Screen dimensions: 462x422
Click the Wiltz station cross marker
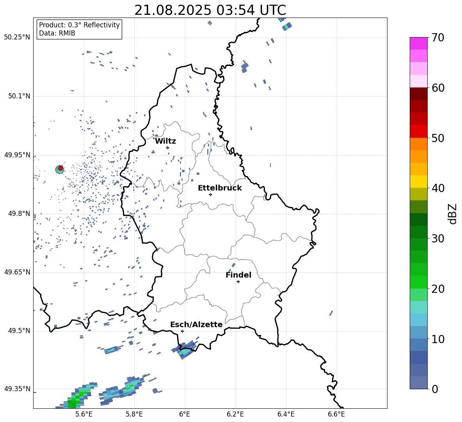pyautogui.click(x=167, y=148)
